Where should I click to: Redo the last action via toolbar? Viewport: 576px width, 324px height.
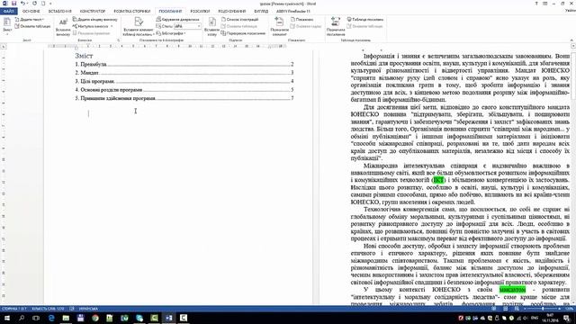[x=34, y=4]
